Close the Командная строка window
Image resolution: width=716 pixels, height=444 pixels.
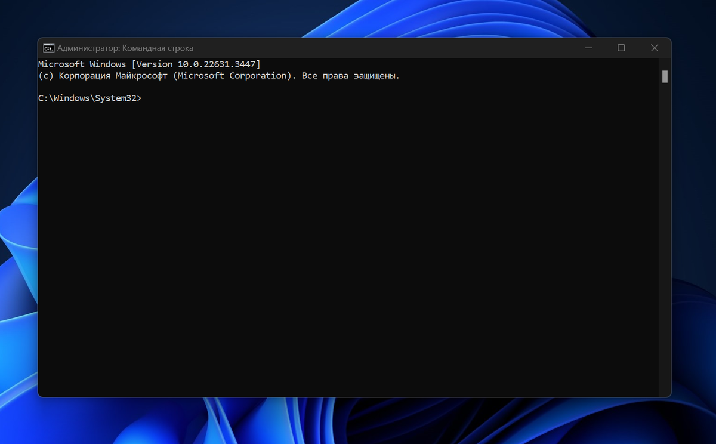pyautogui.click(x=655, y=48)
